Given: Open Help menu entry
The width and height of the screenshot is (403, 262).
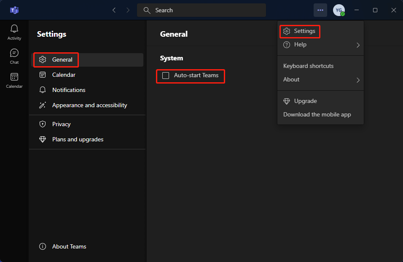Looking at the screenshot, I should coord(320,45).
